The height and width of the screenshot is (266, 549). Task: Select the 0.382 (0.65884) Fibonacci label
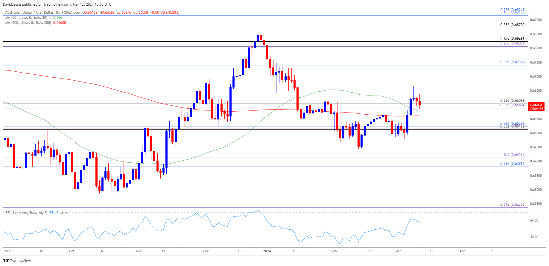(513, 105)
